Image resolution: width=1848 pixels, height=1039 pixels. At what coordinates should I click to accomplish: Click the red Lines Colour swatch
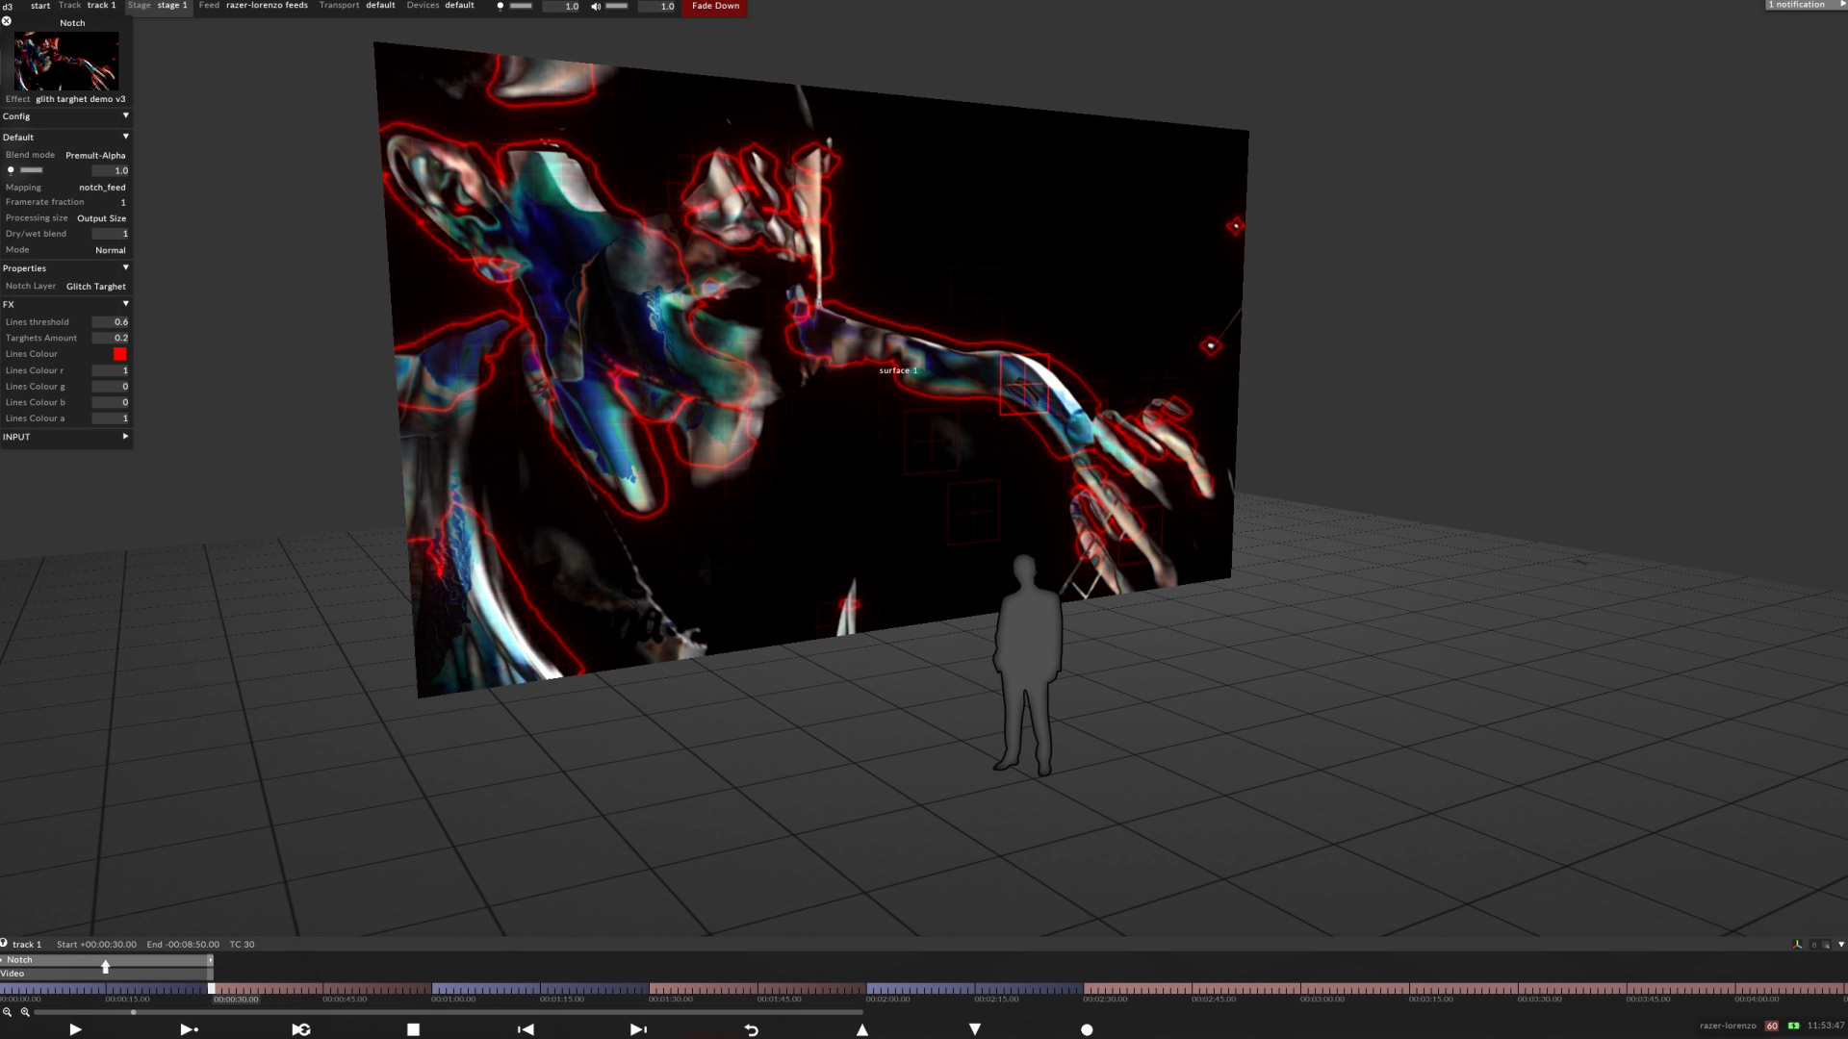(x=120, y=354)
